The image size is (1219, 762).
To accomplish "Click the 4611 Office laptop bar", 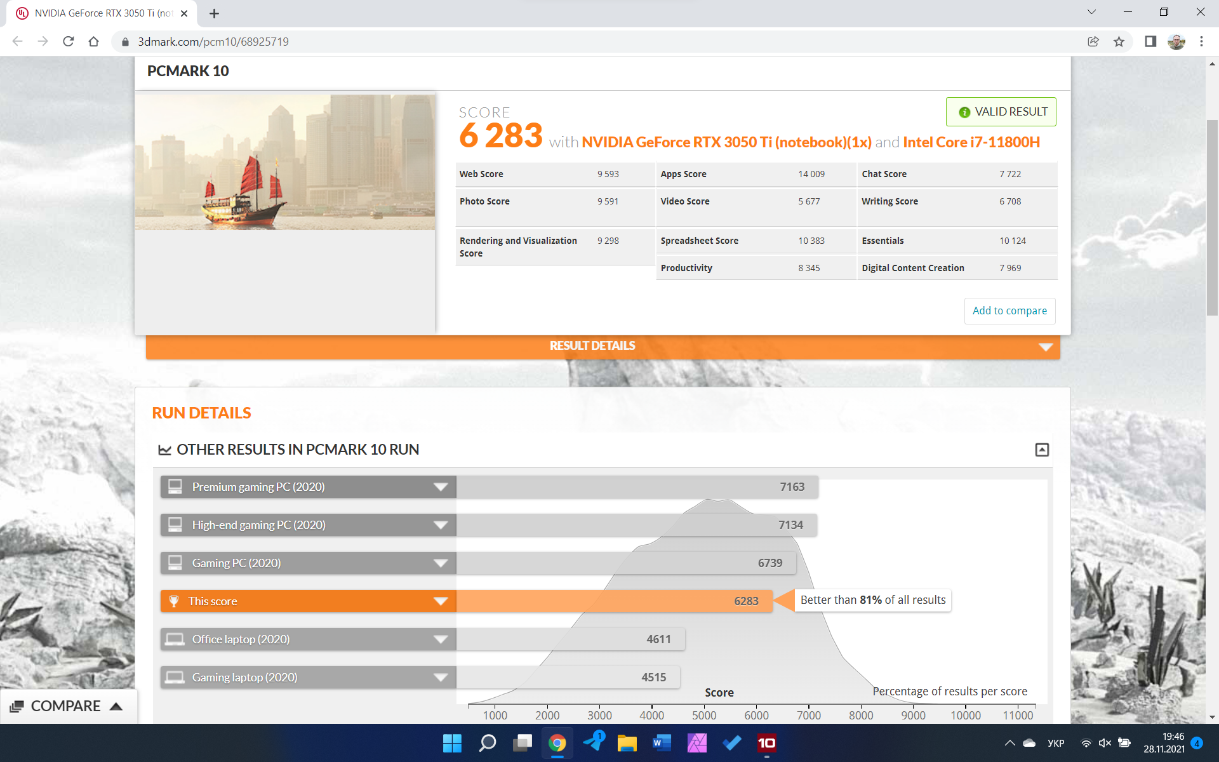I will (570, 639).
